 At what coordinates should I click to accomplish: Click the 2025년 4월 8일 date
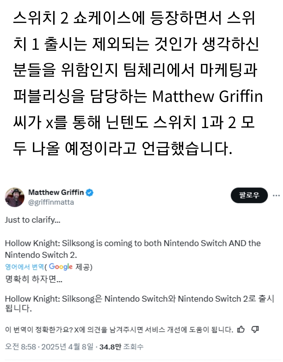click(x=67, y=347)
